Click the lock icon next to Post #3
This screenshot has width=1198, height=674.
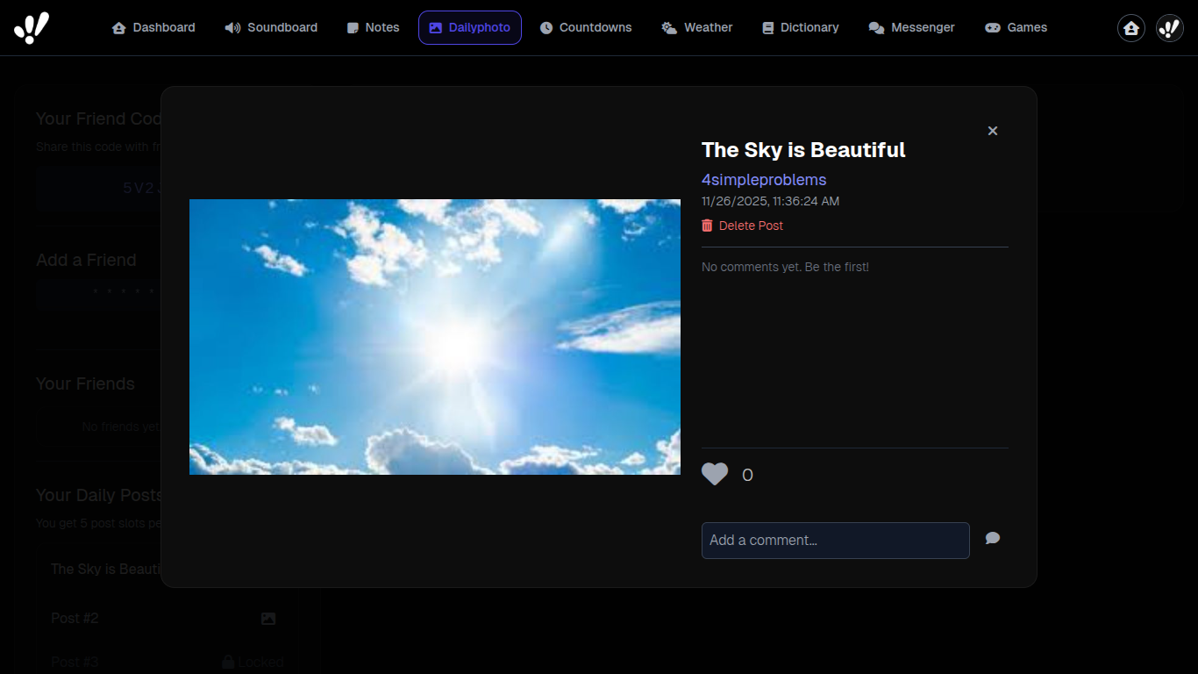(x=228, y=662)
